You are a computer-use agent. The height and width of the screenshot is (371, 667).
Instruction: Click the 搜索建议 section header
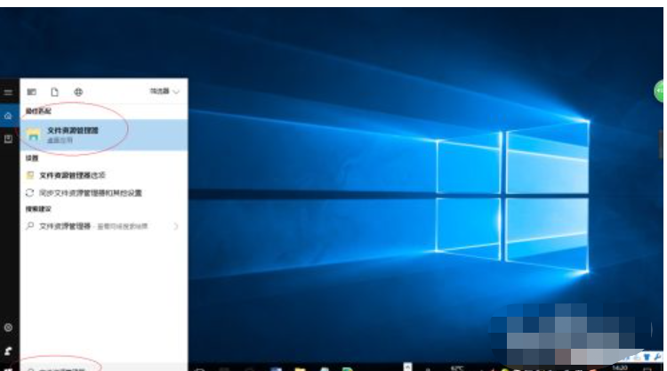point(38,209)
